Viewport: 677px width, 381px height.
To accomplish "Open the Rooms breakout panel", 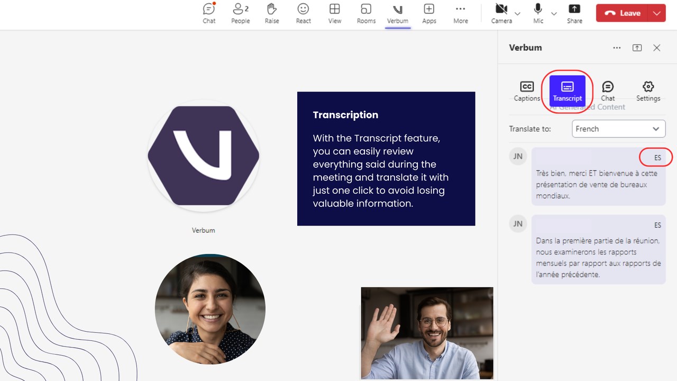I will (x=366, y=14).
